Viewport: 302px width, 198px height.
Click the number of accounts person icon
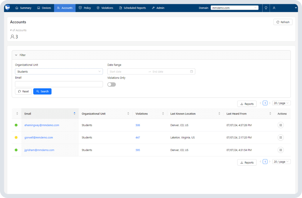[x=12, y=37]
